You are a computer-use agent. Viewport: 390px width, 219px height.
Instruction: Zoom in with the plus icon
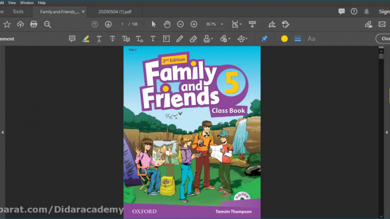pyautogui.click(x=194, y=24)
